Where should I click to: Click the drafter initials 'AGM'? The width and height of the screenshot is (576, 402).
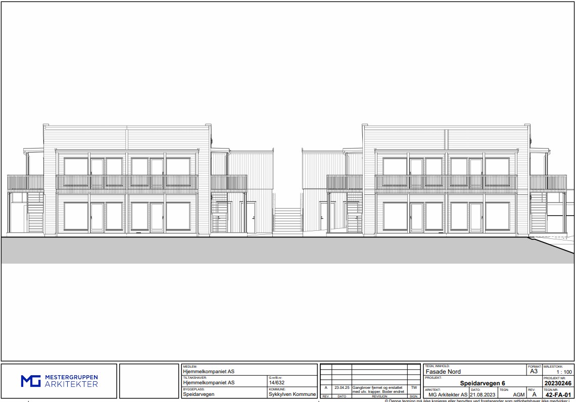pos(518,395)
